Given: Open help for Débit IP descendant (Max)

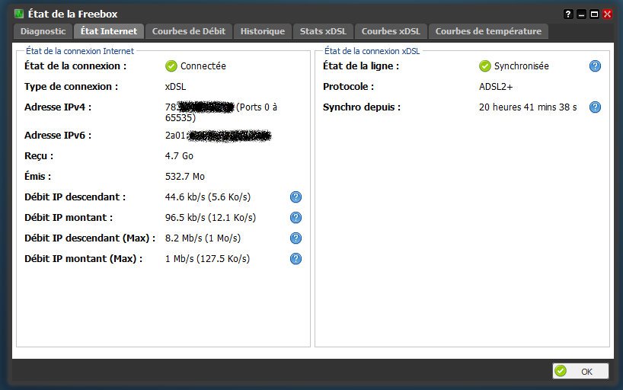Looking at the screenshot, I should click(x=296, y=238).
